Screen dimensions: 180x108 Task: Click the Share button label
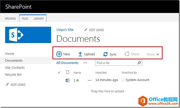point(135,54)
